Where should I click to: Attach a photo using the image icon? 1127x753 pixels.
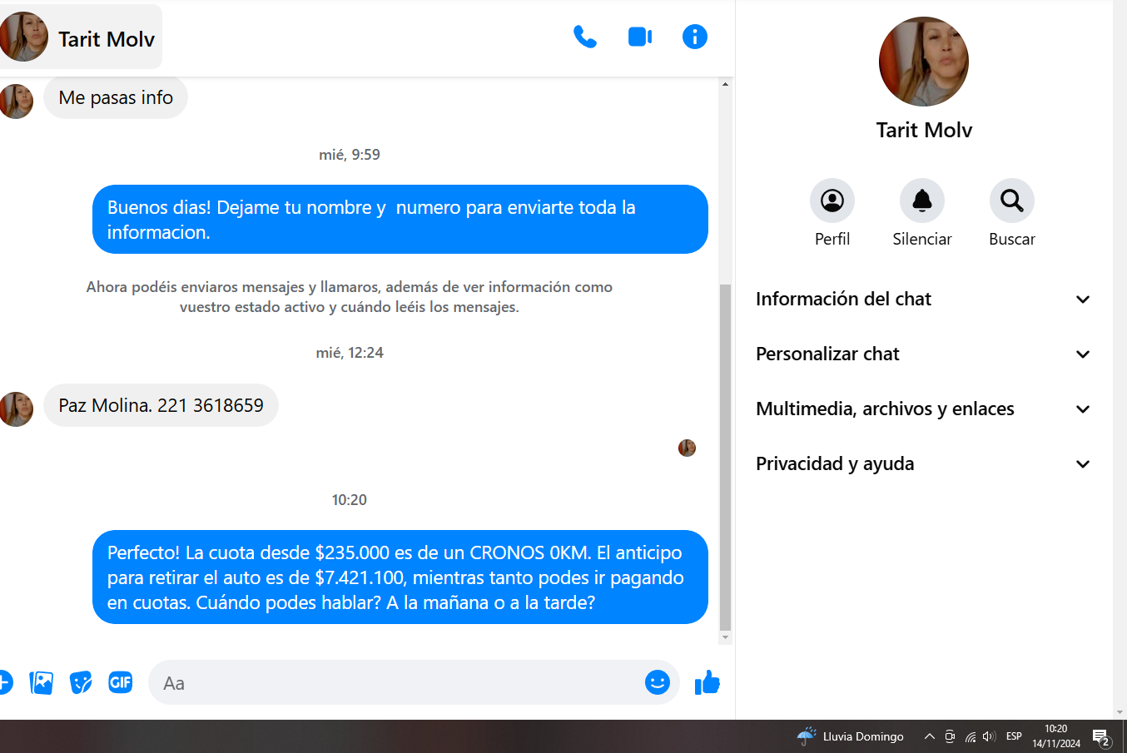41,683
